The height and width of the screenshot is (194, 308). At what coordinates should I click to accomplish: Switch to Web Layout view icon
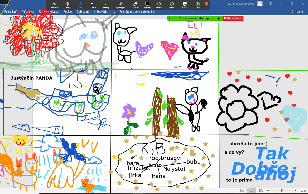pos(261,191)
